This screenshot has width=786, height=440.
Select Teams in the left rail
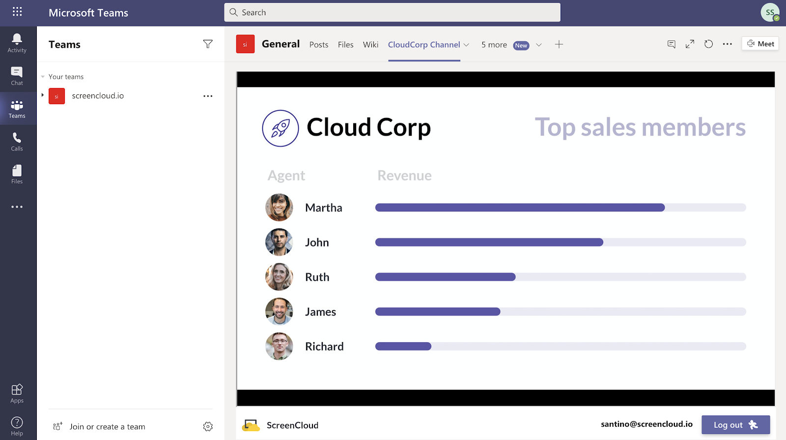17,109
